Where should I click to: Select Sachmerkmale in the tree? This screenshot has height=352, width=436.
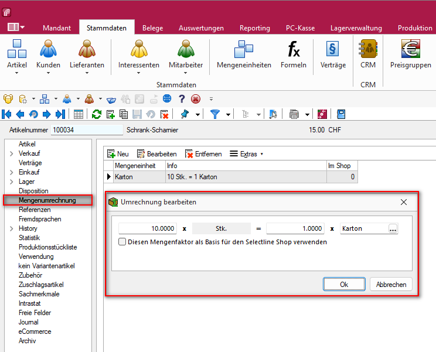(39, 294)
